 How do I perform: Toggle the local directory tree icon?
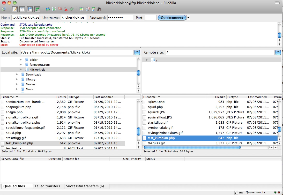[22, 9]
